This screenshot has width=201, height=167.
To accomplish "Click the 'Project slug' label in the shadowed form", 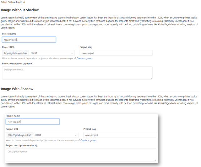I will 90,129.
